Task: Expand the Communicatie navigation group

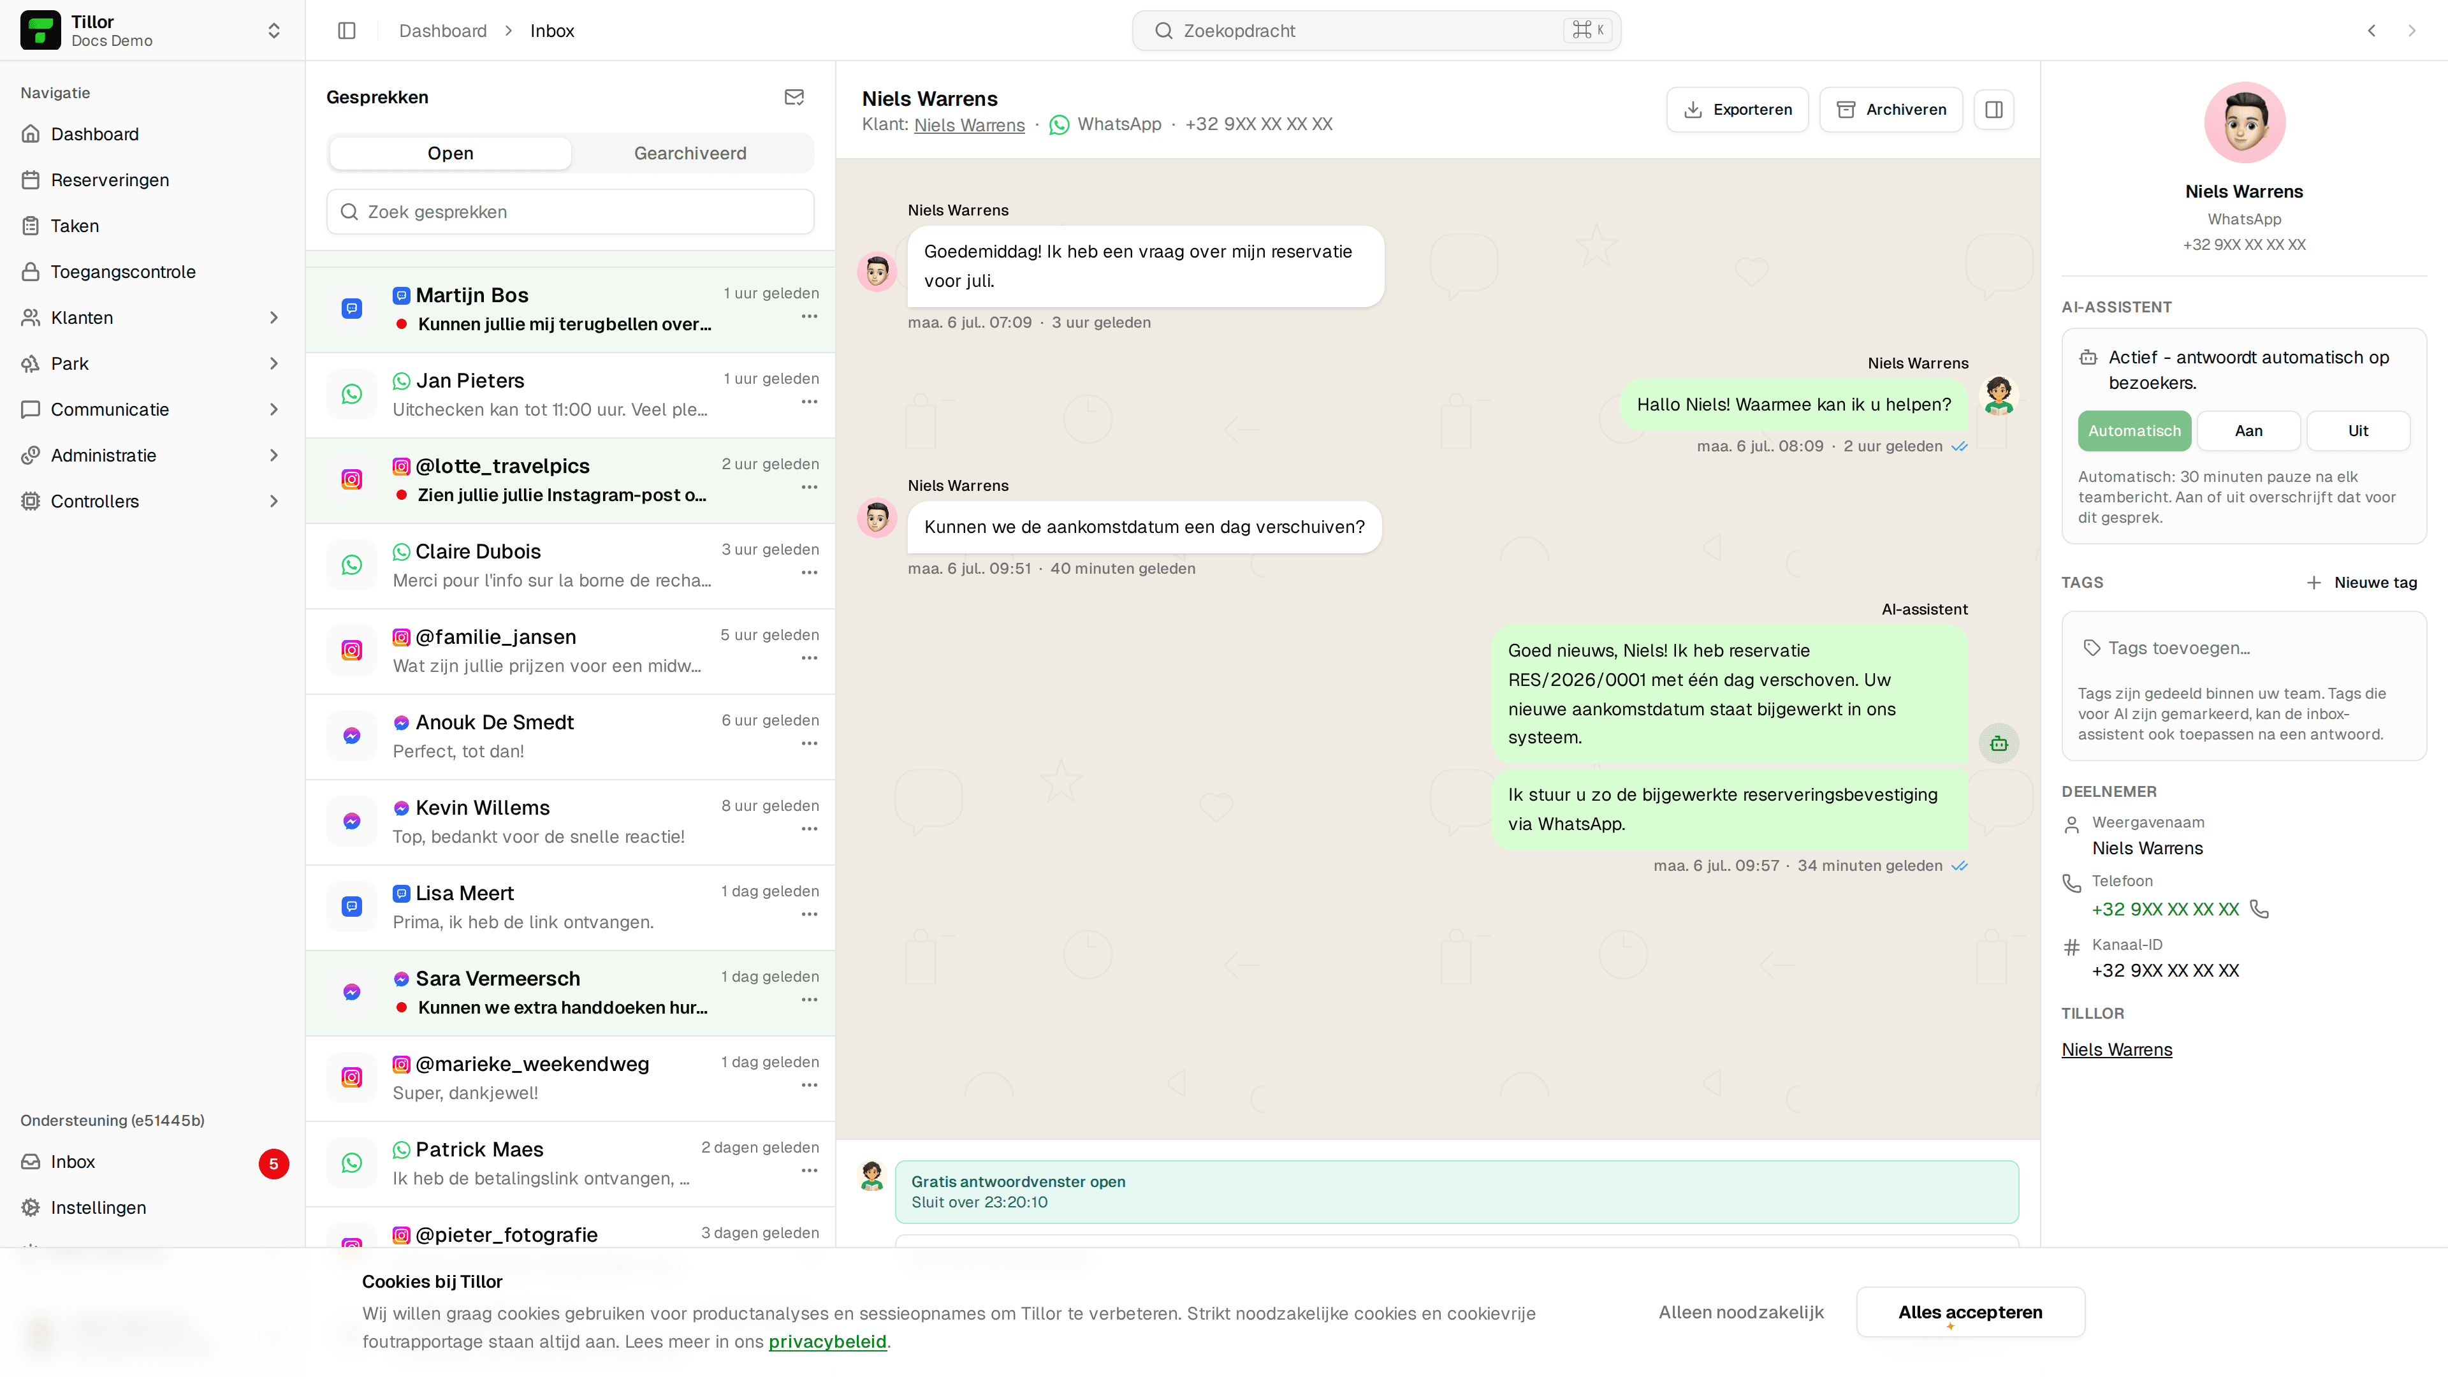Action: click(152, 409)
